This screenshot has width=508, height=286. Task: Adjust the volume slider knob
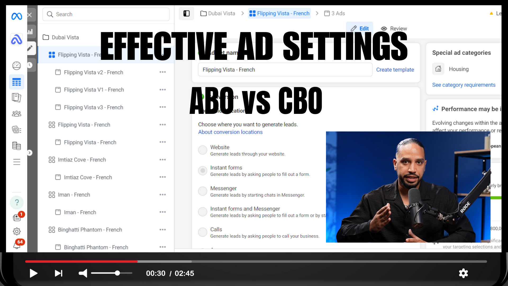tap(117, 273)
